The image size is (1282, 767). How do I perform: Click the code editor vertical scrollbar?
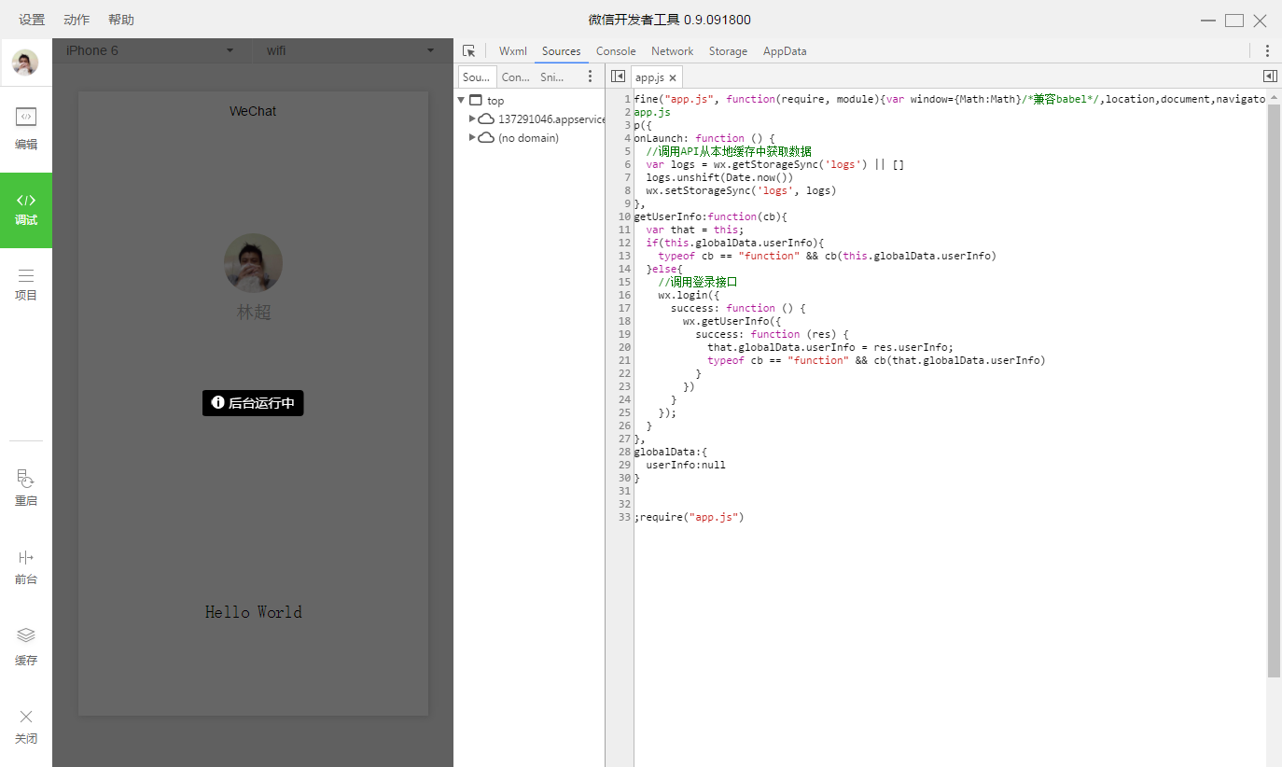tap(1274, 390)
